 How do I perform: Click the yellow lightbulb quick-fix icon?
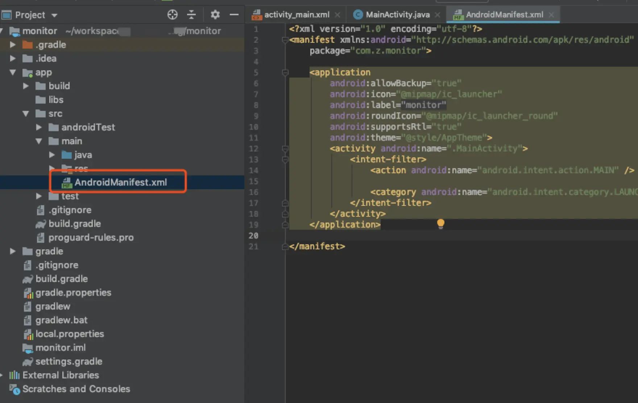coord(440,224)
